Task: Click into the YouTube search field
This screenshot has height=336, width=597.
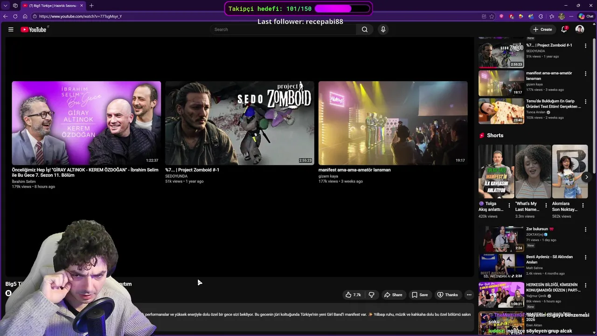Action: click(x=283, y=29)
